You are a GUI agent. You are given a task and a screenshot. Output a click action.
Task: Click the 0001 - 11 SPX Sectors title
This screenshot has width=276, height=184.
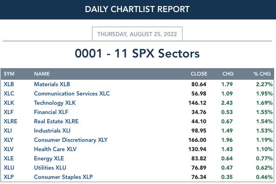(x=137, y=53)
